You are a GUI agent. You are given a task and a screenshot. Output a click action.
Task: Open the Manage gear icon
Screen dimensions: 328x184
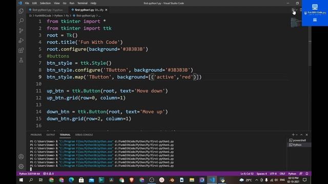(21, 167)
